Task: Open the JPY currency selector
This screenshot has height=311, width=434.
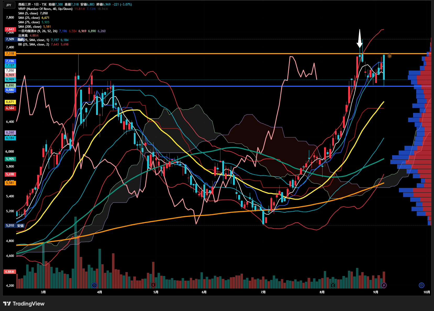Action: pyautogui.click(x=9, y=5)
